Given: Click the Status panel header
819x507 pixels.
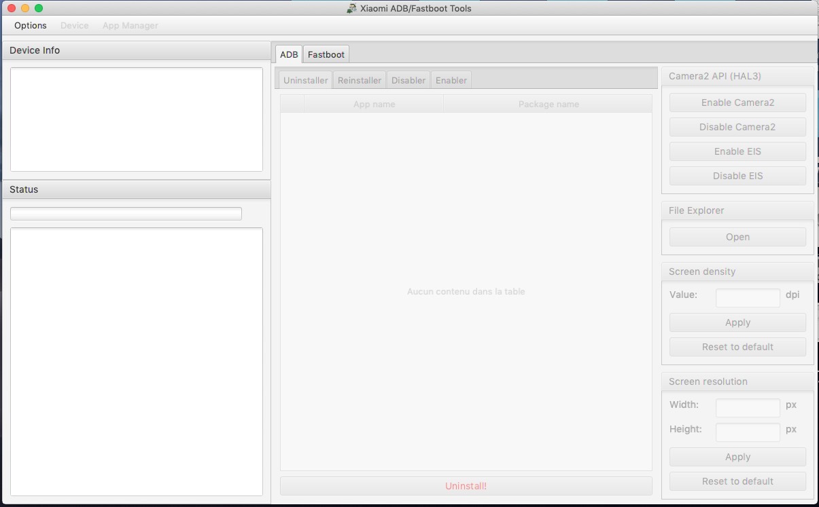Looking at the screenshot, I should click(136, 189).
